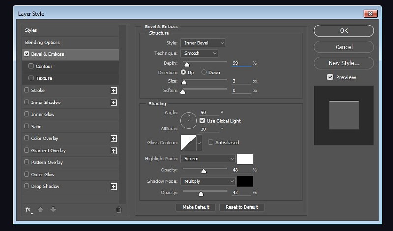Uncheck the Bevel & Emboss checkbox
Screen dimensions: 393x231
[x=27, y=54]
